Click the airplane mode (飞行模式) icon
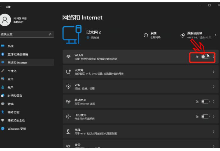This screenshot has height=151, width=220. 68,117
